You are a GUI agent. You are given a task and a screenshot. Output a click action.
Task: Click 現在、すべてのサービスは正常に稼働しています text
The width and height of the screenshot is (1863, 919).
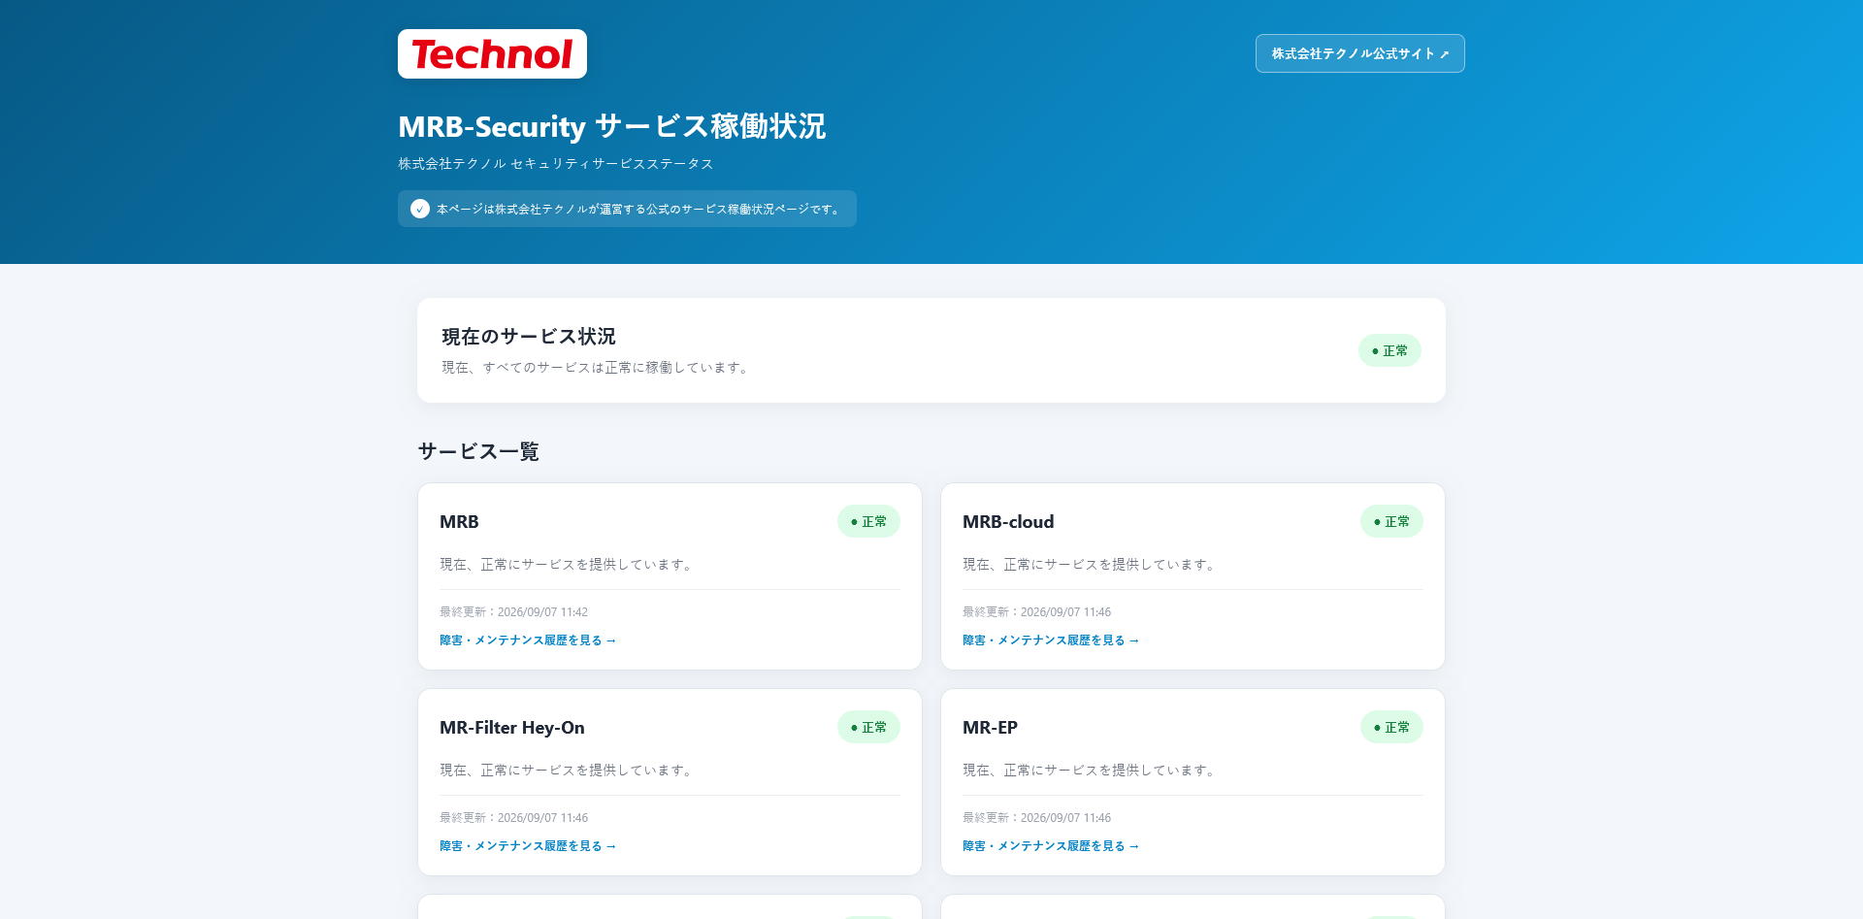[x=597, y=368]
